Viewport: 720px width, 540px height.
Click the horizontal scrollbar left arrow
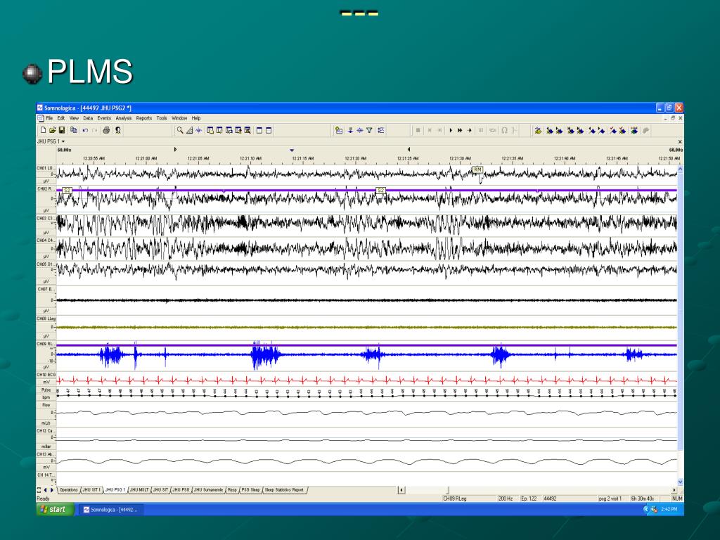pos(401,490)
